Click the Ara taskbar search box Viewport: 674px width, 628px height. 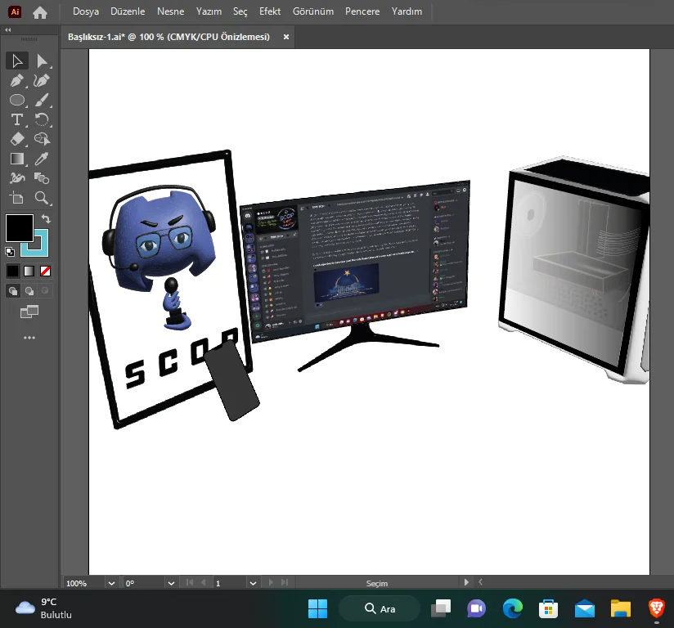click(380, 608)
